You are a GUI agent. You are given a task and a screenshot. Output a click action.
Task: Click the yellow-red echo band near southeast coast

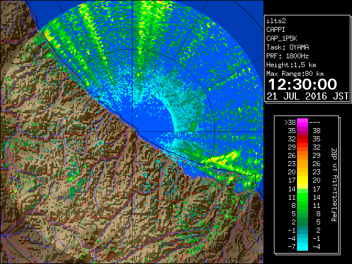221,159
